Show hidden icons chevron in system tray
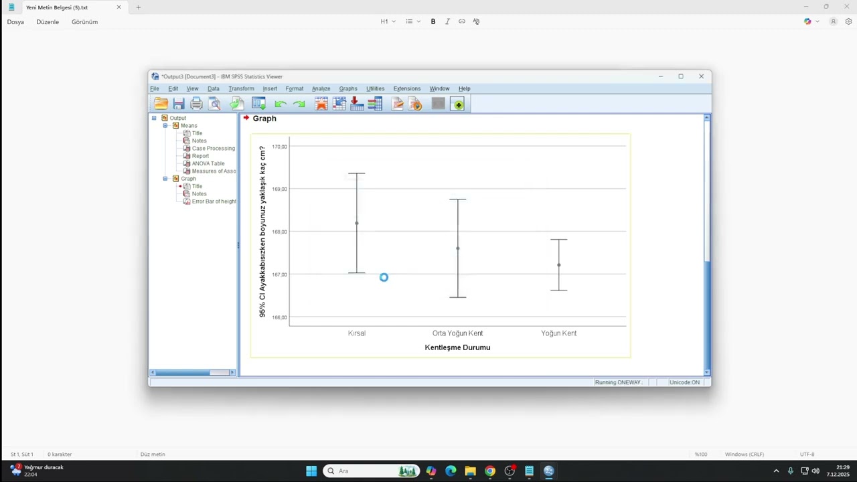The width and height of the screenshot is (857, 482). pyautogui.click(x=776, y=471)
